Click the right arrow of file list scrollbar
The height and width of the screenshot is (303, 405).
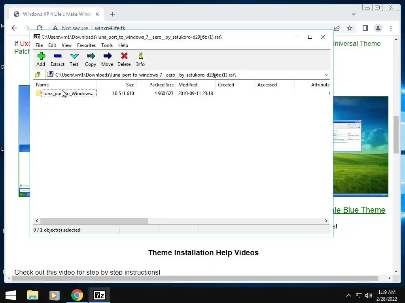tap(326, 221)
